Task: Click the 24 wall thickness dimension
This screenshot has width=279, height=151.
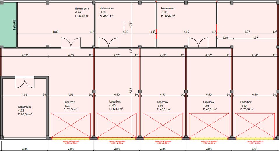Action: [x=44, y=94]
